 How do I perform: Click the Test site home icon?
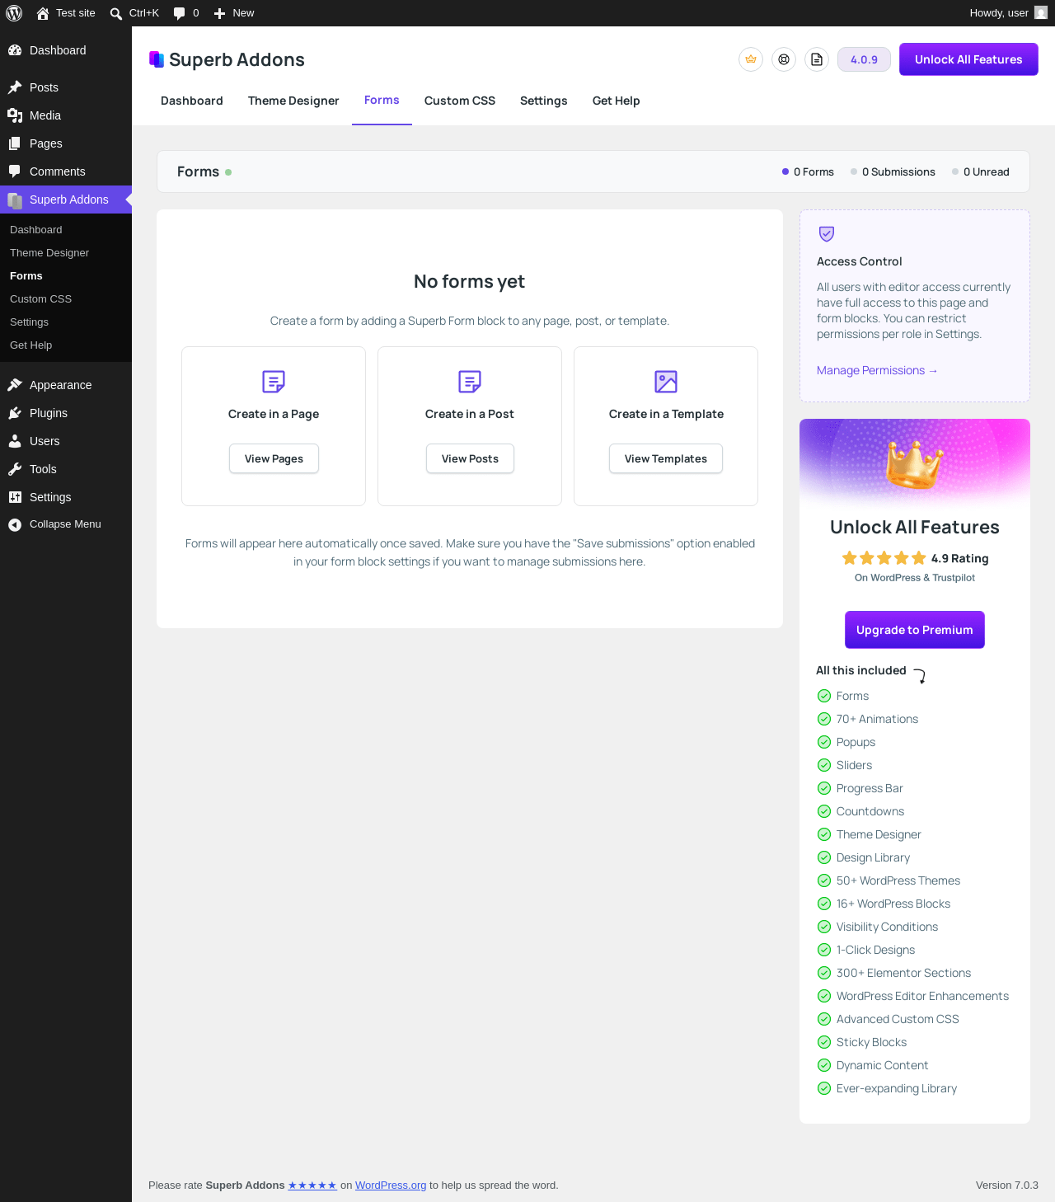pos(43,13)
